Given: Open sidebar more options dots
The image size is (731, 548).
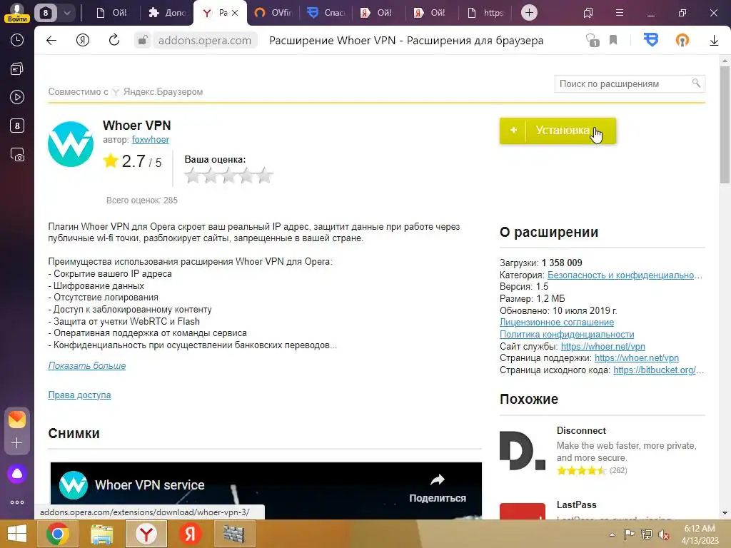Looking at the screenshot, I should tap(17, 502).
